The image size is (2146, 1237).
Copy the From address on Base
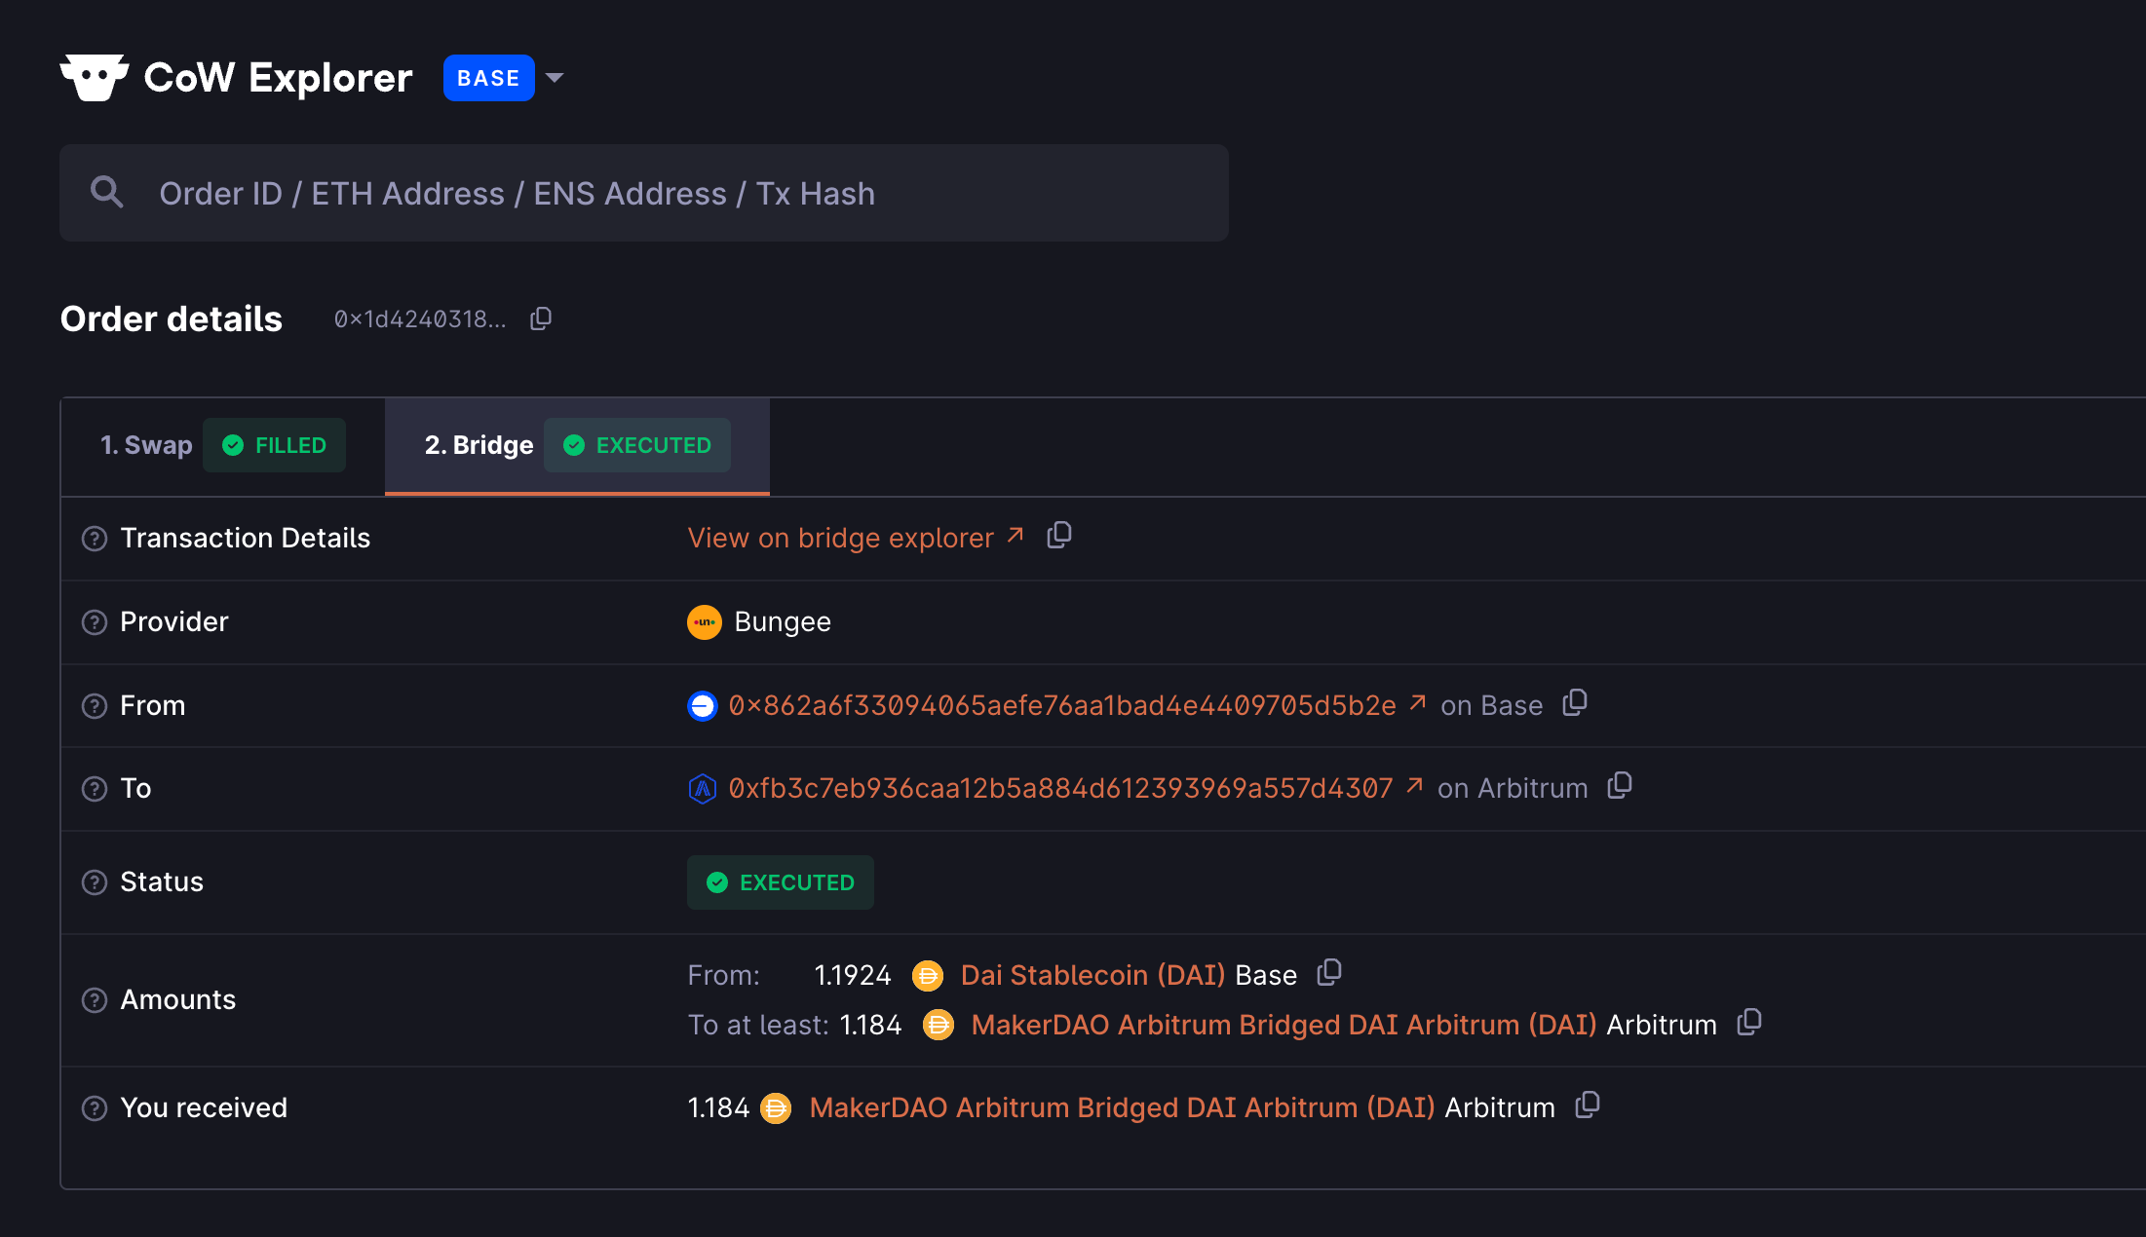coord(1575,703)
